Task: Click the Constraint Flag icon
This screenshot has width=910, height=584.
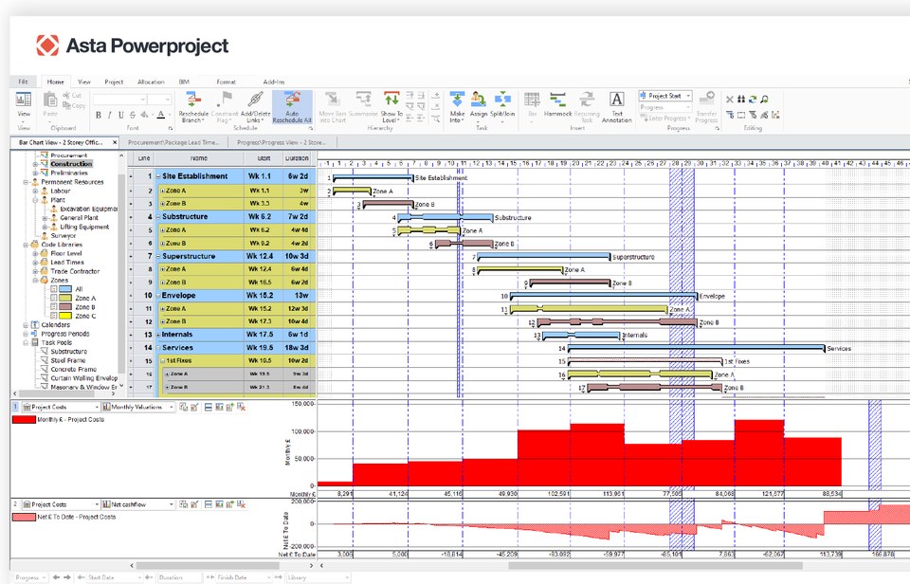Action: (x=226, y=100)
